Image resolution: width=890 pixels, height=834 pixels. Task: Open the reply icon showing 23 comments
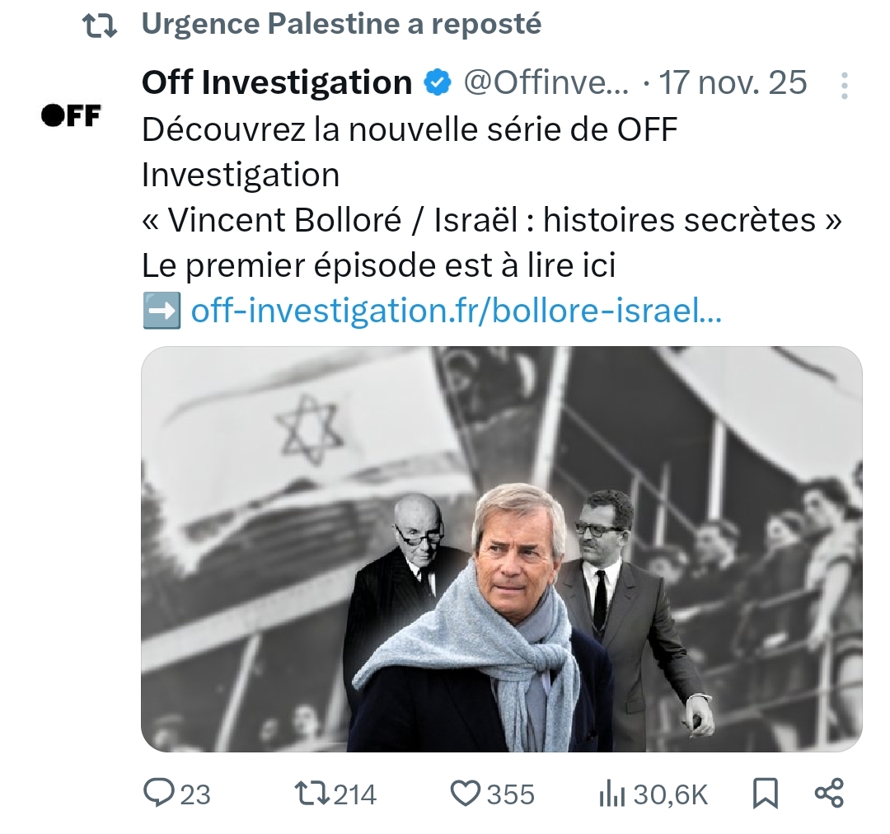(159, 794)
